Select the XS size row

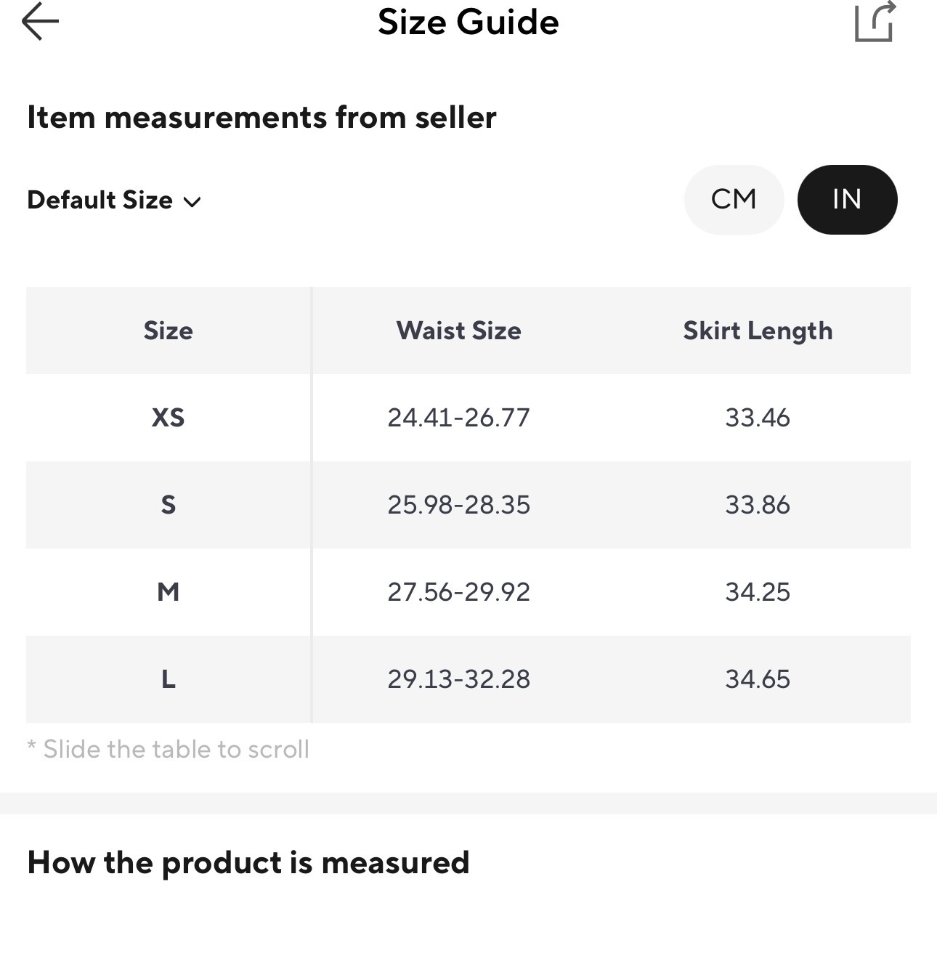(168, 418)
